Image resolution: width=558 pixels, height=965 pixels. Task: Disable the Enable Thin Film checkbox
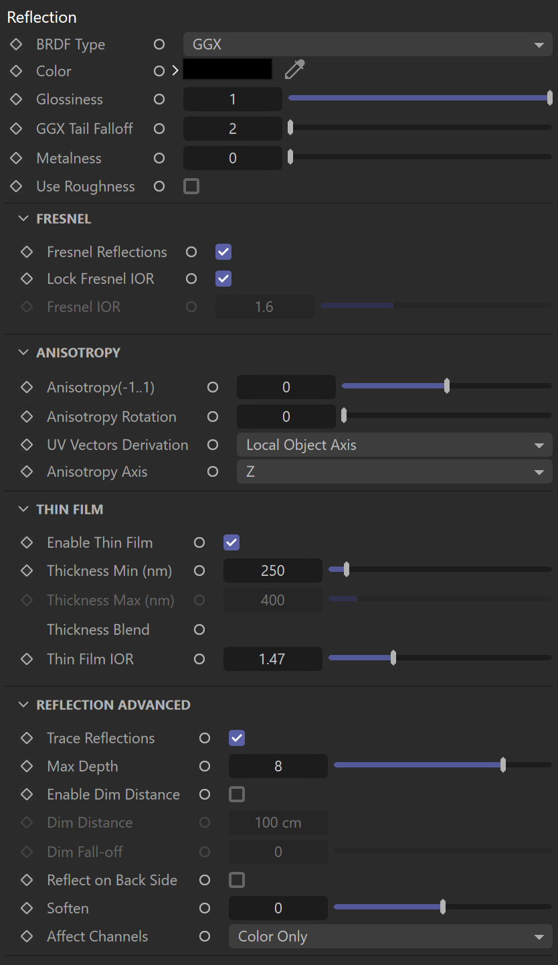231,542
